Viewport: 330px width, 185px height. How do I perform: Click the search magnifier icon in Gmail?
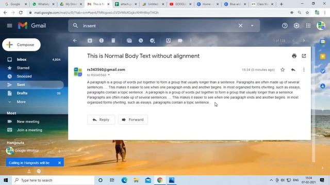(75, 26)
